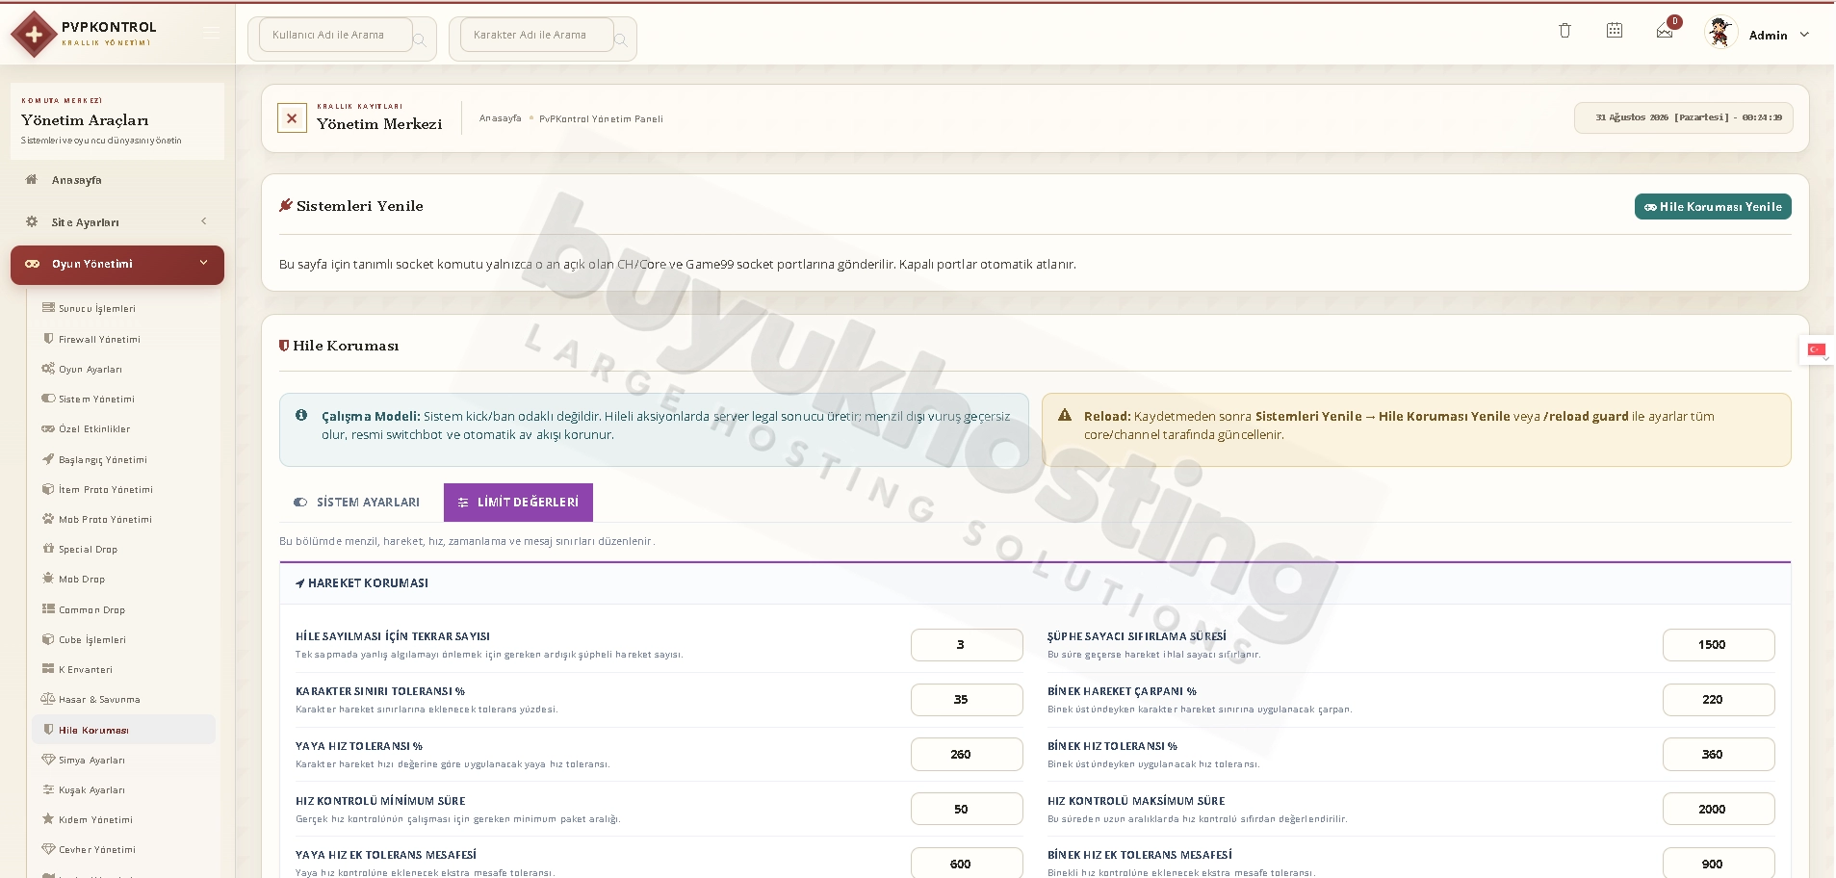Open the inbox icon with notification badge
This screenshot has width=1836, height=878.
[1665, 32]
